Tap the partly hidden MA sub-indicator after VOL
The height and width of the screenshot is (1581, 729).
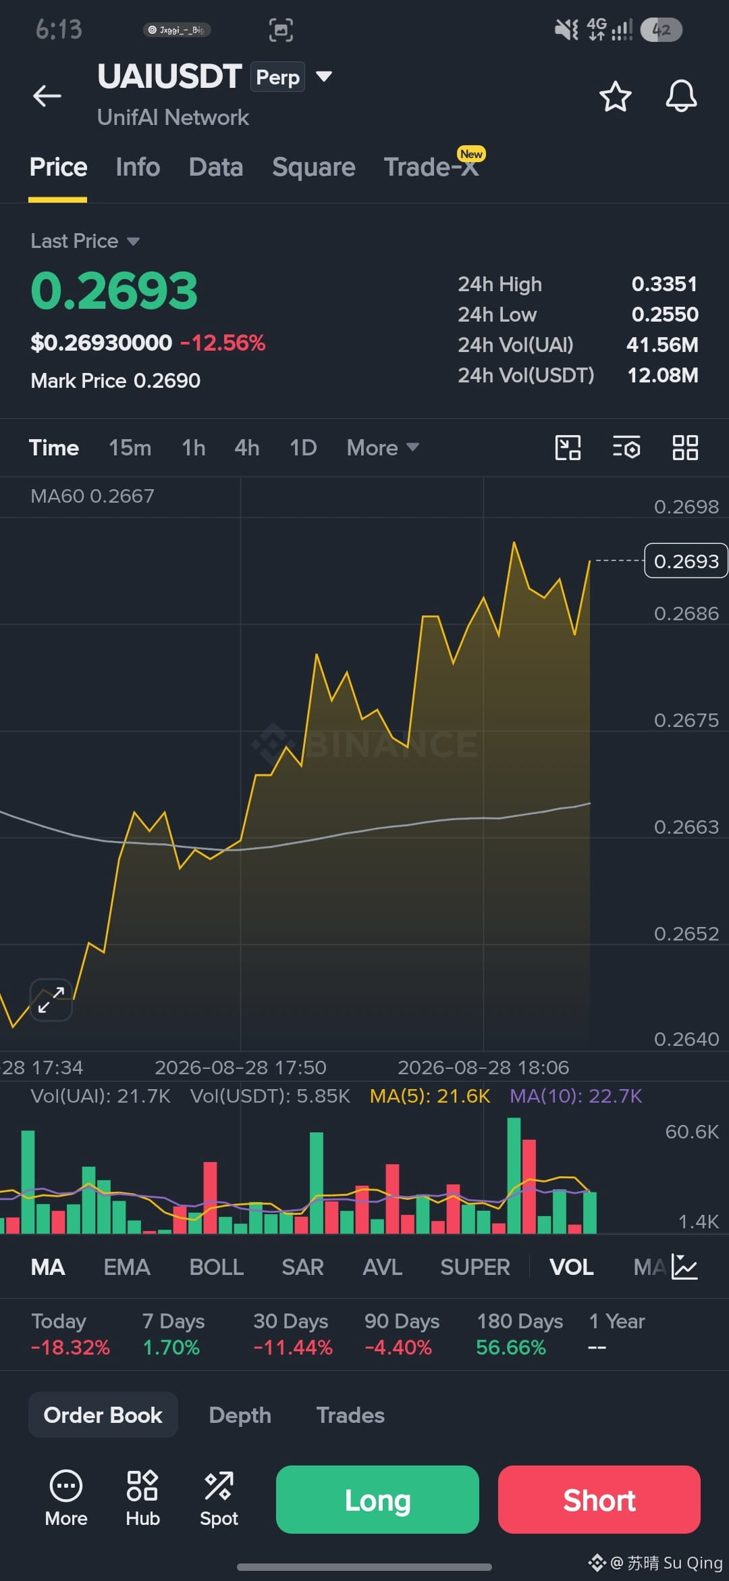(649, 1267)
